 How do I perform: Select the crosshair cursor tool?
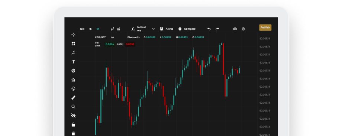(x=73, y=35)
